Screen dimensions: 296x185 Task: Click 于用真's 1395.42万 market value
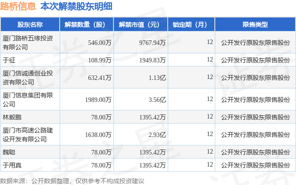152,165
